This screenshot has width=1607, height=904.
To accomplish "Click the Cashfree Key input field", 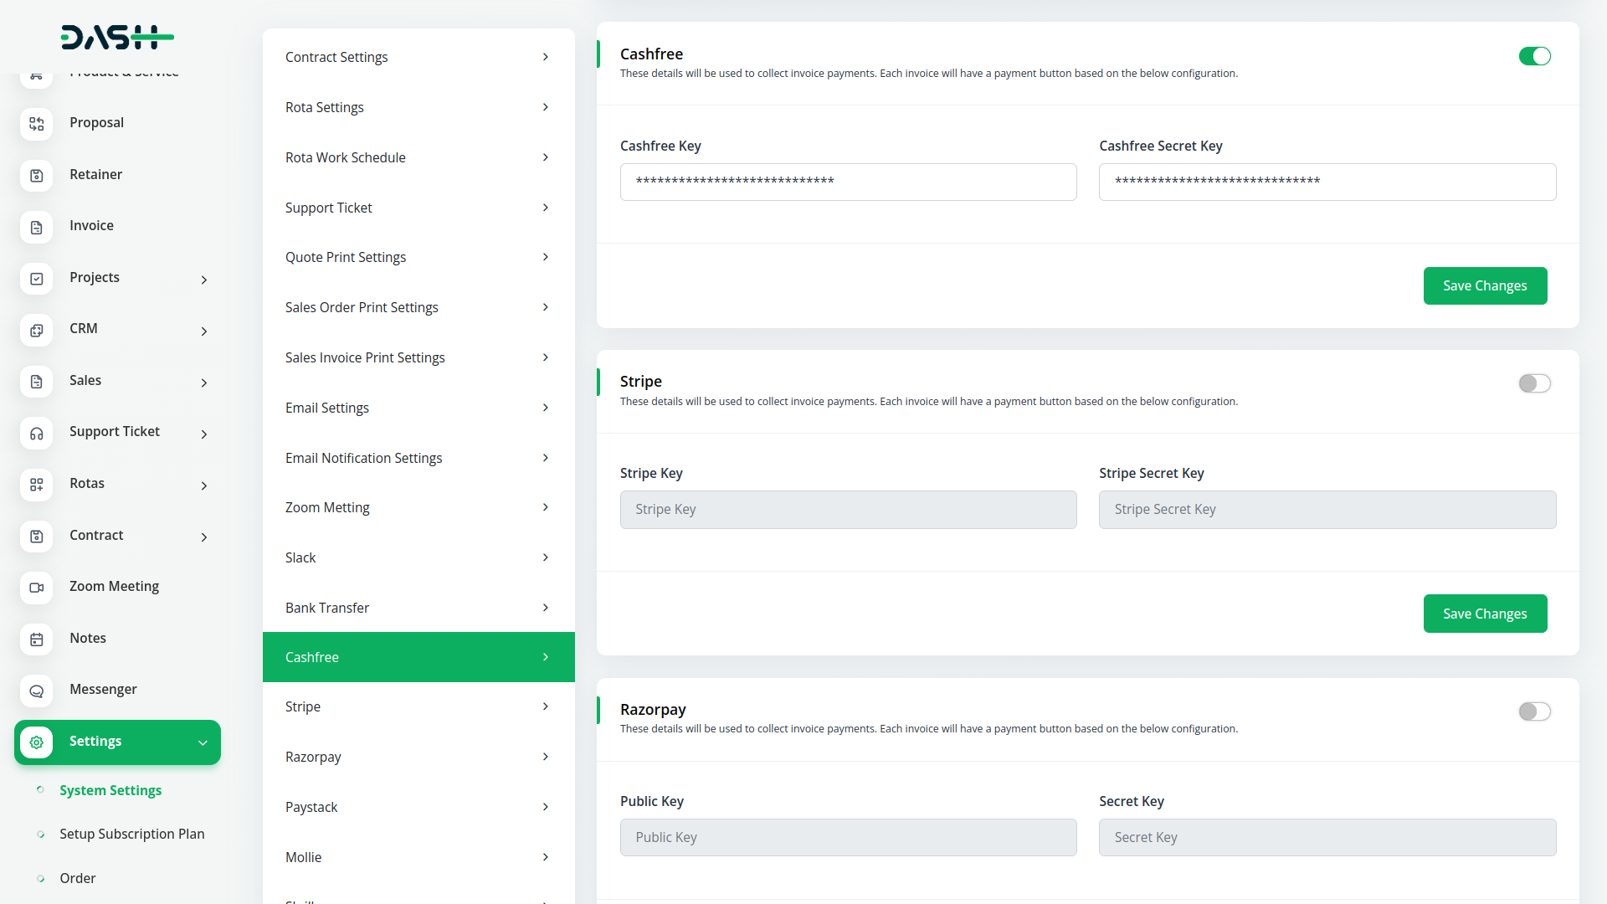I will 847,182.
